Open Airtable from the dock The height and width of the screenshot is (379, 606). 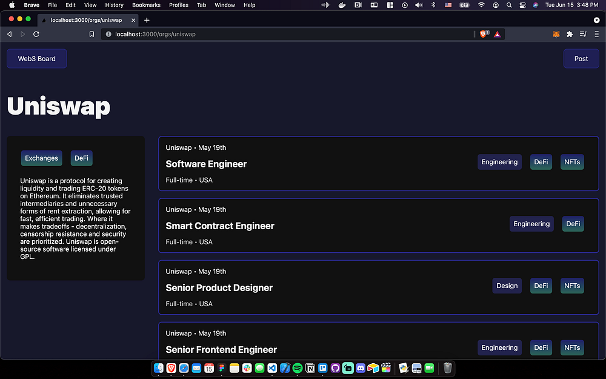click(373, 368)
